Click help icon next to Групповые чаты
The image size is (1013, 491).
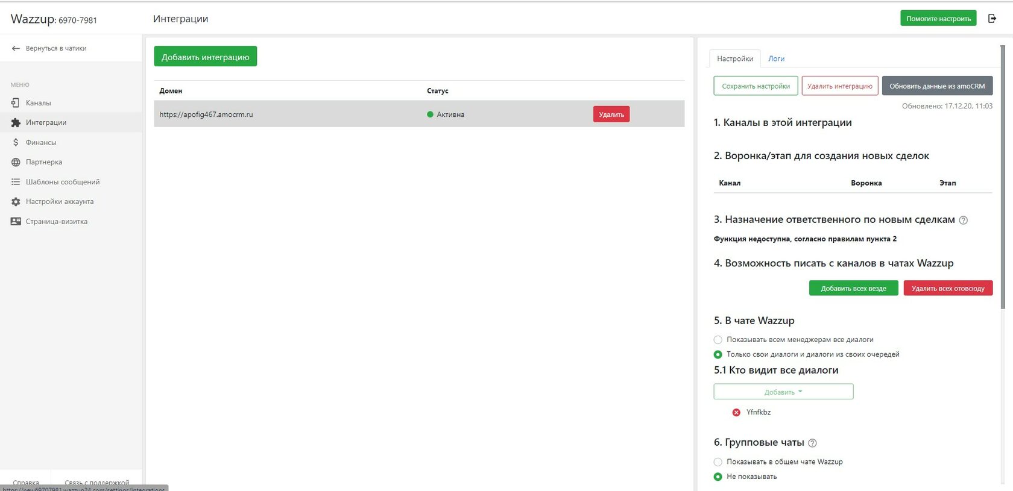click(x=812, y=443)
